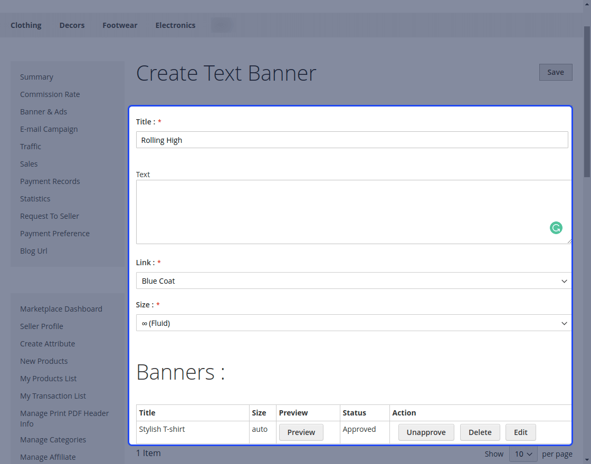Click the page vertical scrollbar
Screen dimensions: 591x464
[587, 102]
